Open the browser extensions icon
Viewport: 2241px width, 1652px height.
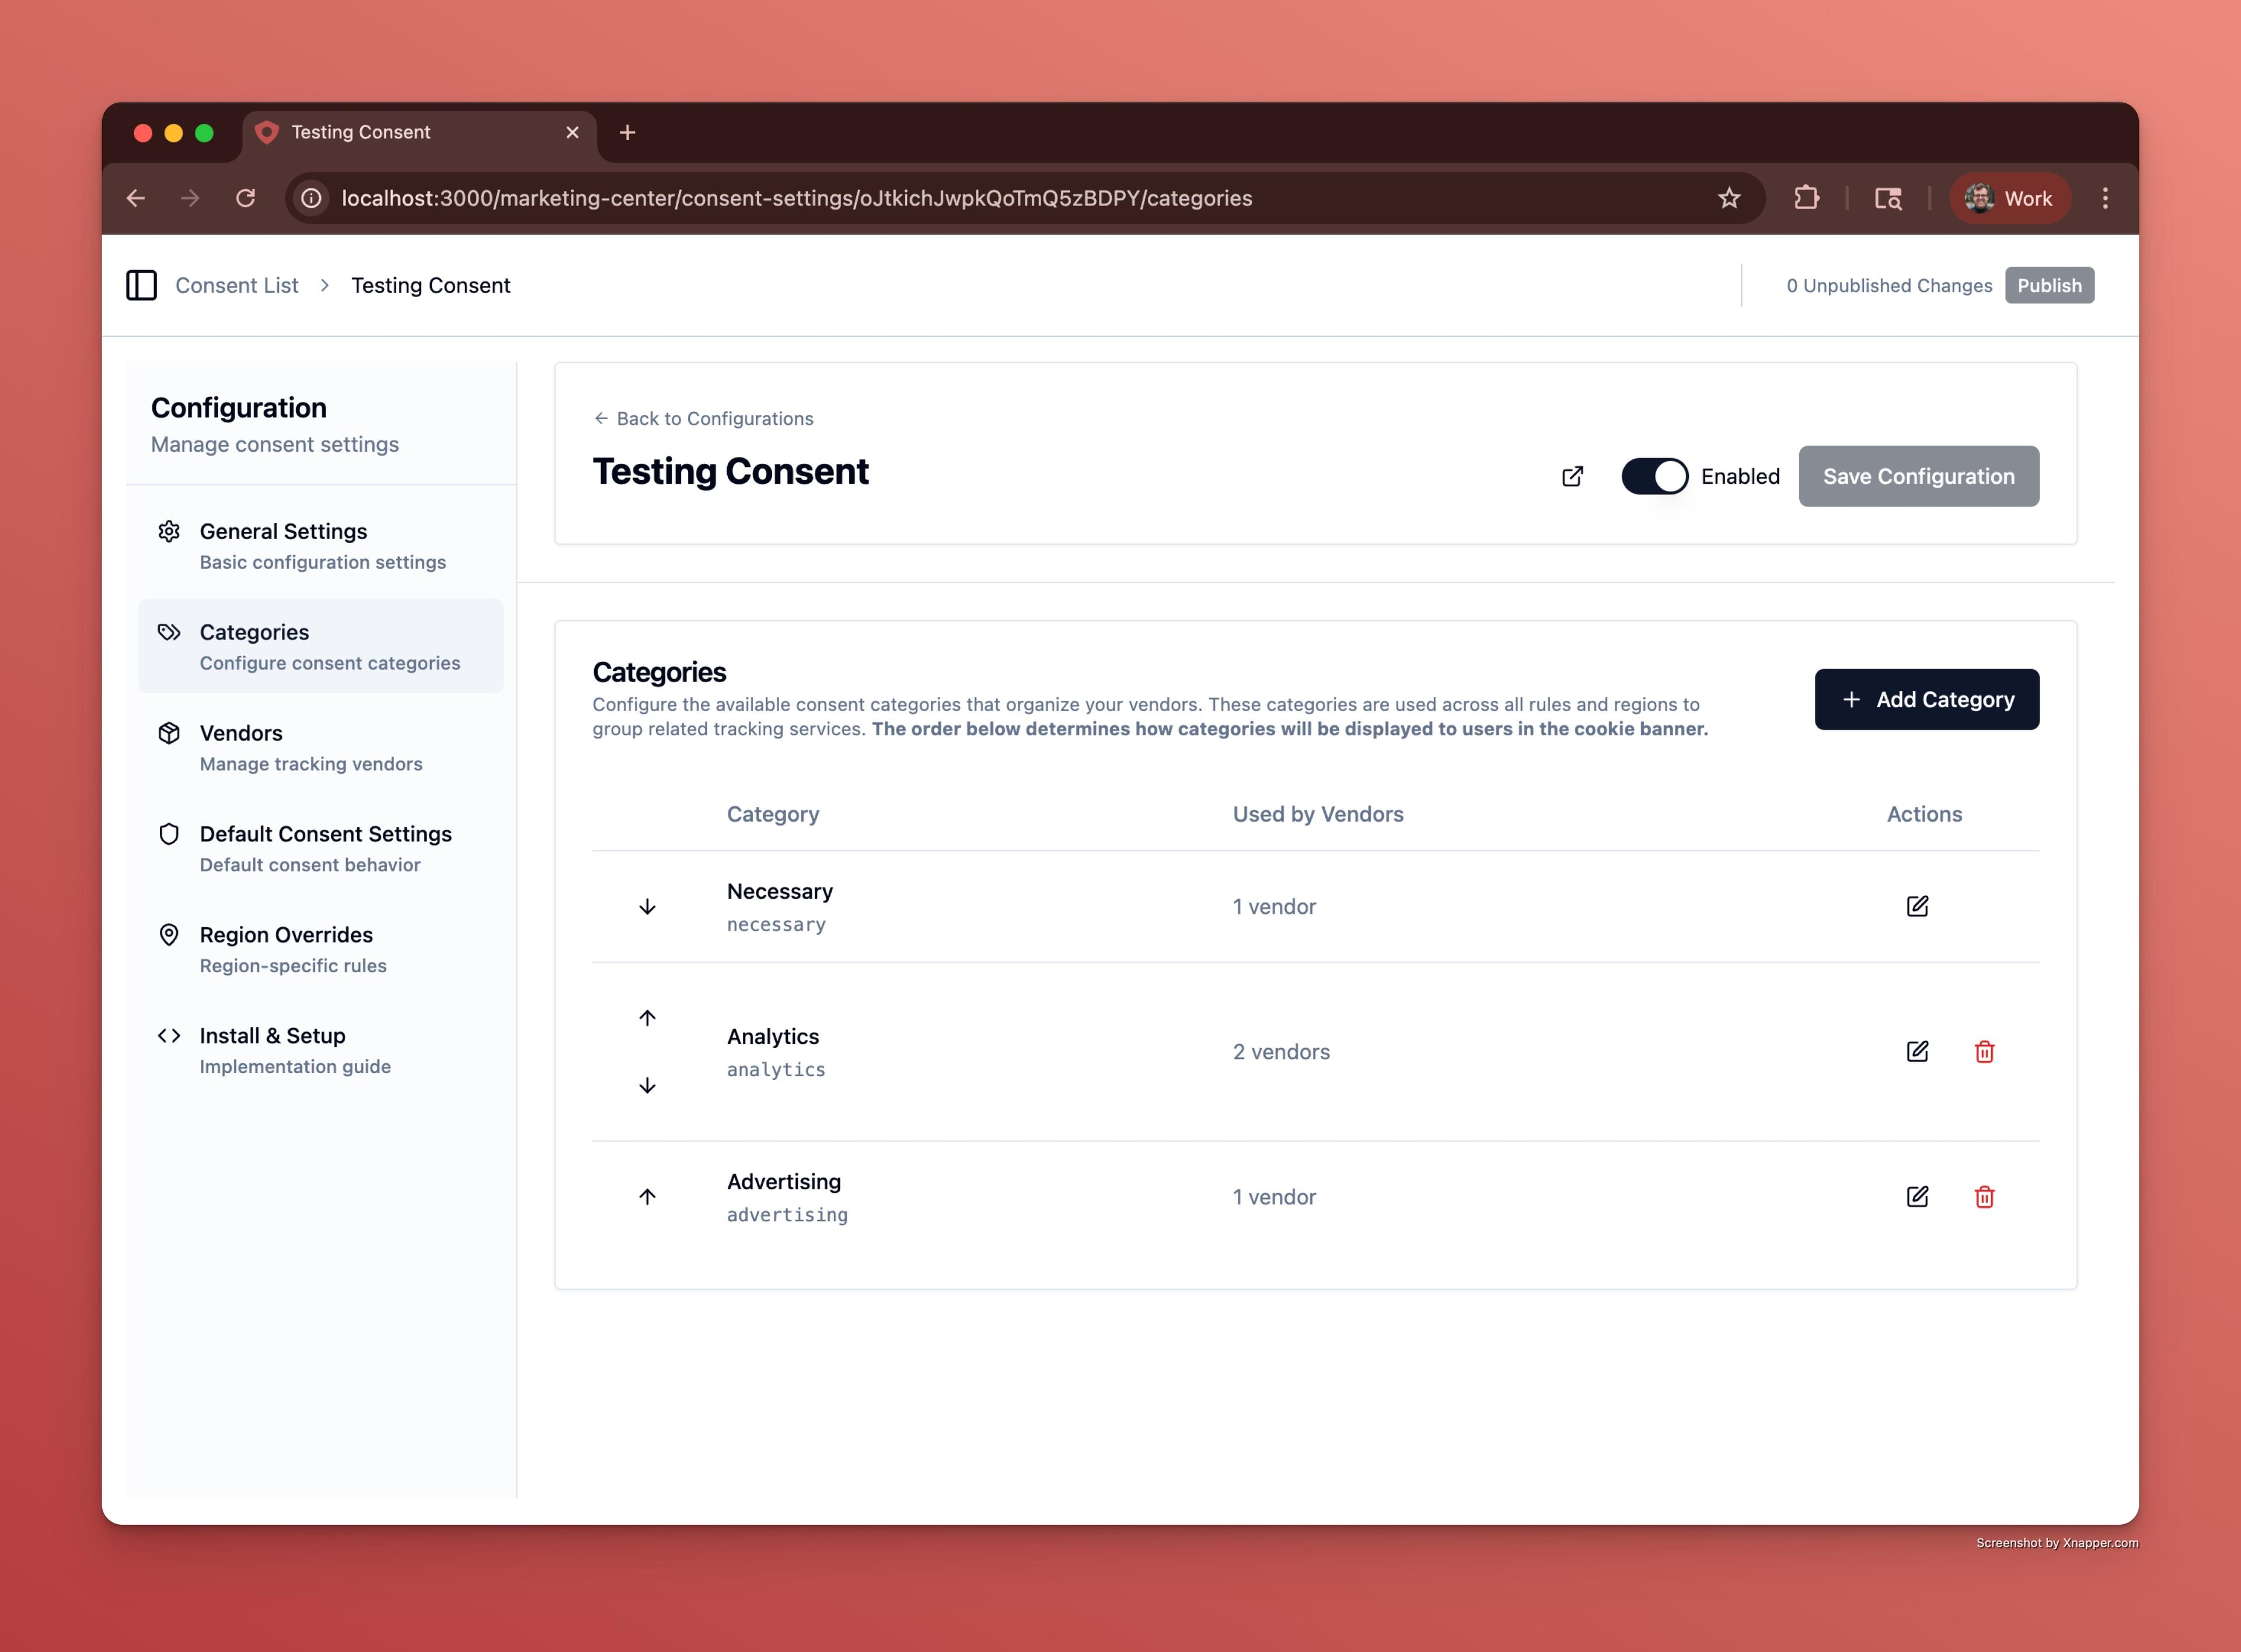tap(1806, 198)
